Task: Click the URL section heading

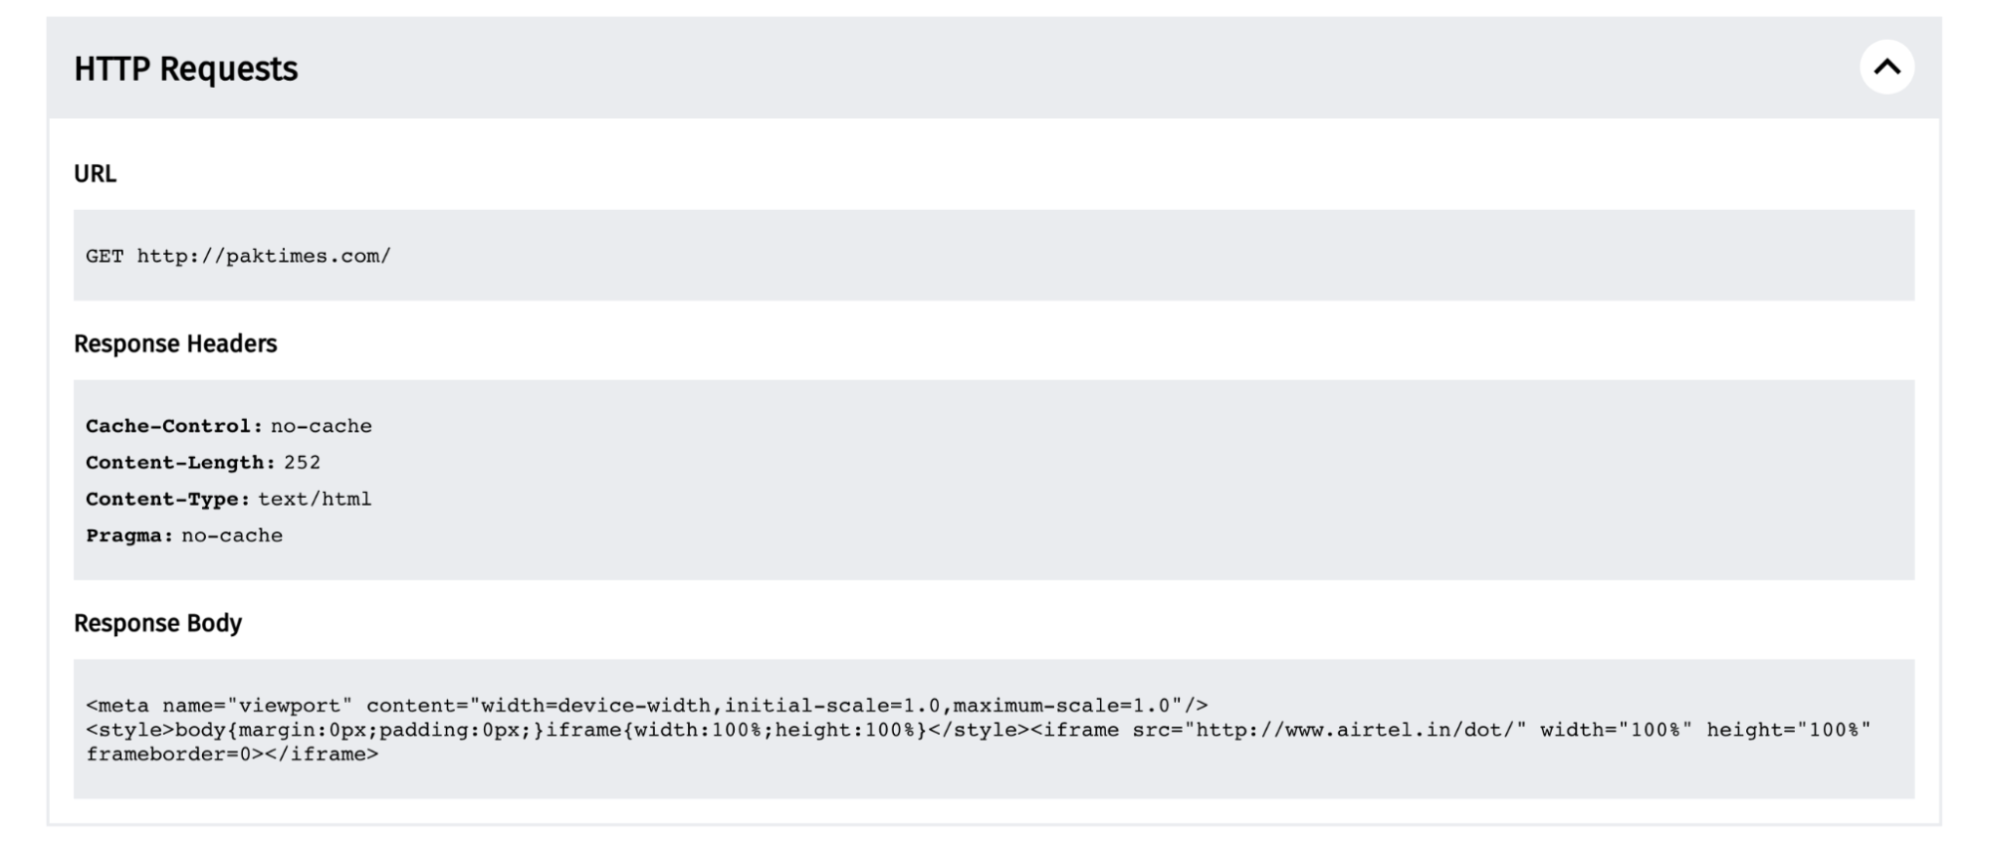Action: [96, 174]
